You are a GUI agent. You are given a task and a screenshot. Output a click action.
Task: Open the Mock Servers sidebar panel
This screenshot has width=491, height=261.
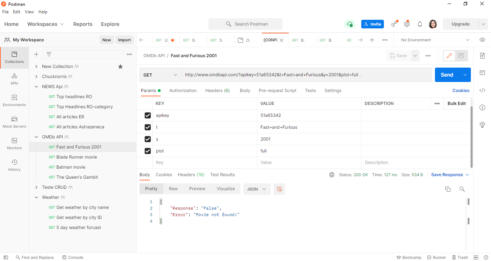pyautogui.click(x=14, y=122)
